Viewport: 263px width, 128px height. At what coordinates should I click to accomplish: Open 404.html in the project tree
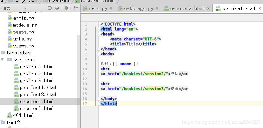(23, 115)
